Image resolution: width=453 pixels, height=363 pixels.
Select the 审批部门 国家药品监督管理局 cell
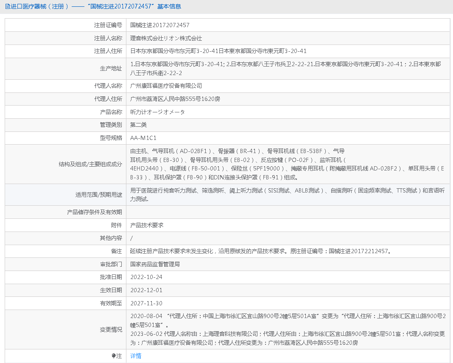click(x=157, y=264)
